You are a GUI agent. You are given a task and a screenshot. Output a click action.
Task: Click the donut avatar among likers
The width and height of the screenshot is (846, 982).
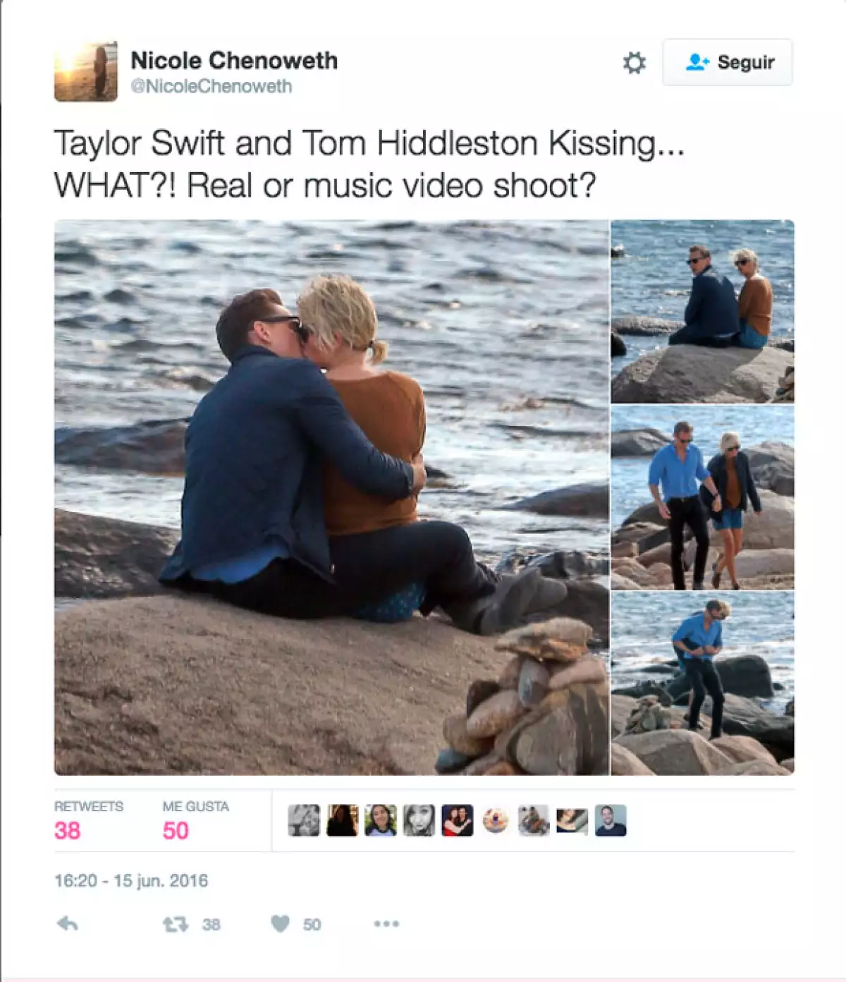(496, 820)
